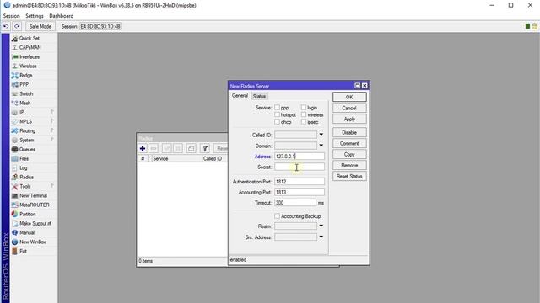Click filter funnel icon in Radius window
The width and height of the screenshot is (540, 303).
(205, 148)
